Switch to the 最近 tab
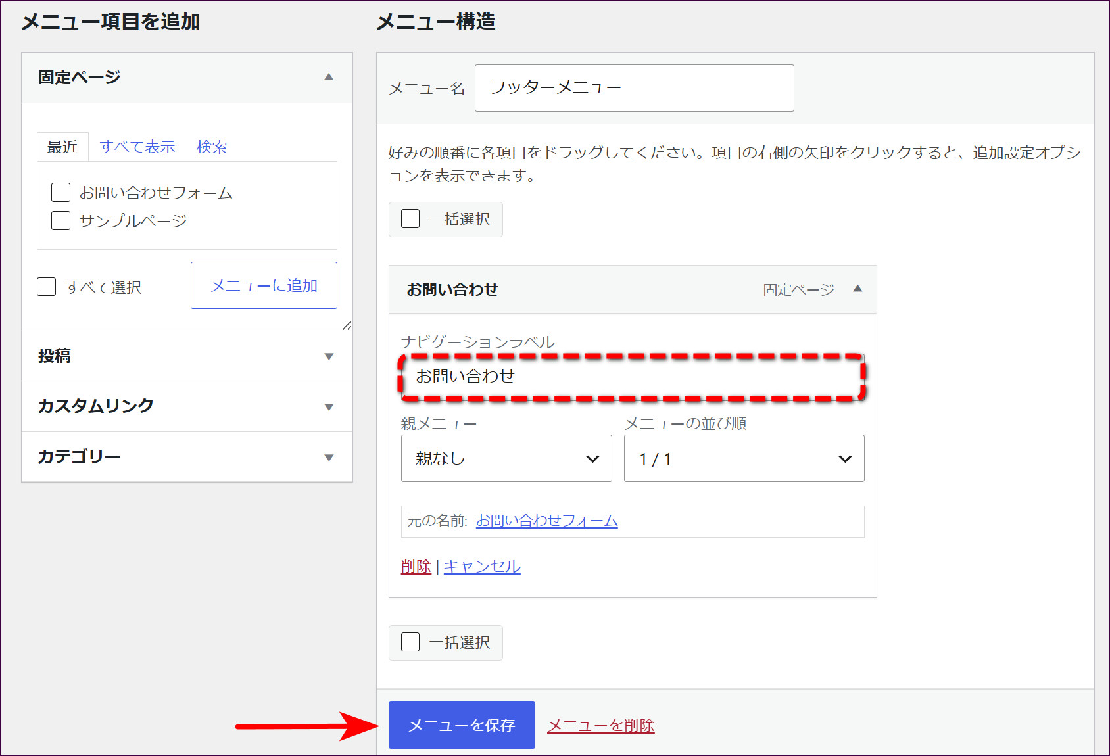The image size is (1110, 756). pos(62,147)
